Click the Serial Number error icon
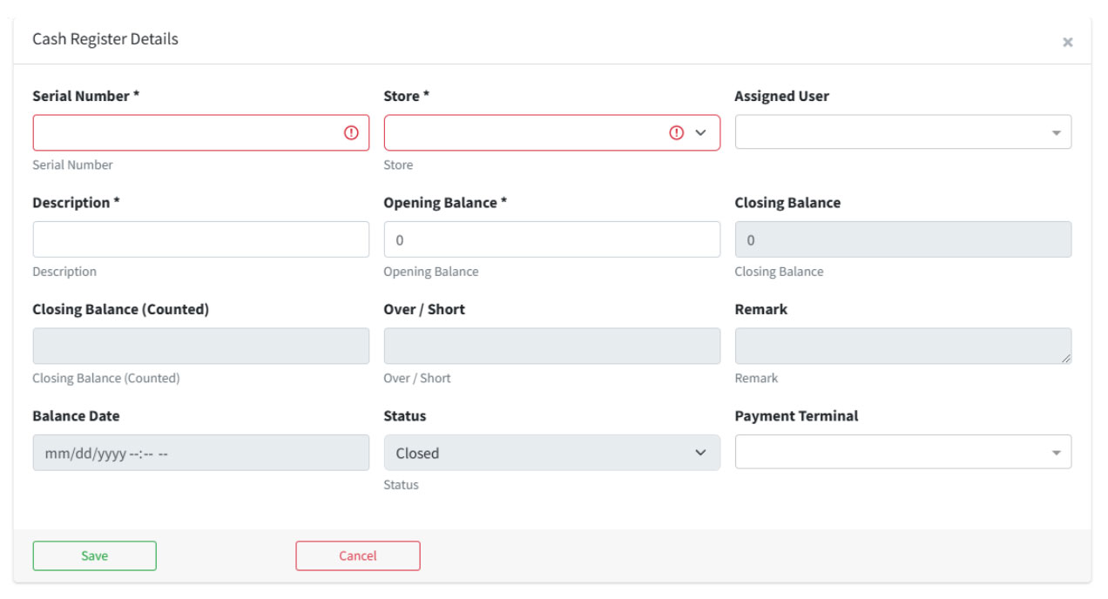This screenshot has height=599, width=1108. pos(351,133)
